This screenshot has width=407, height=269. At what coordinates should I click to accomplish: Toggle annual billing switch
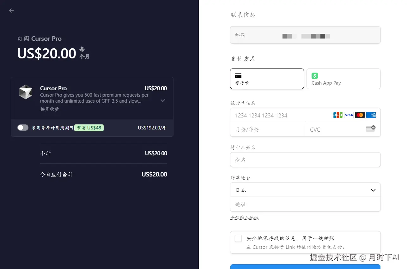pos(23,128)
